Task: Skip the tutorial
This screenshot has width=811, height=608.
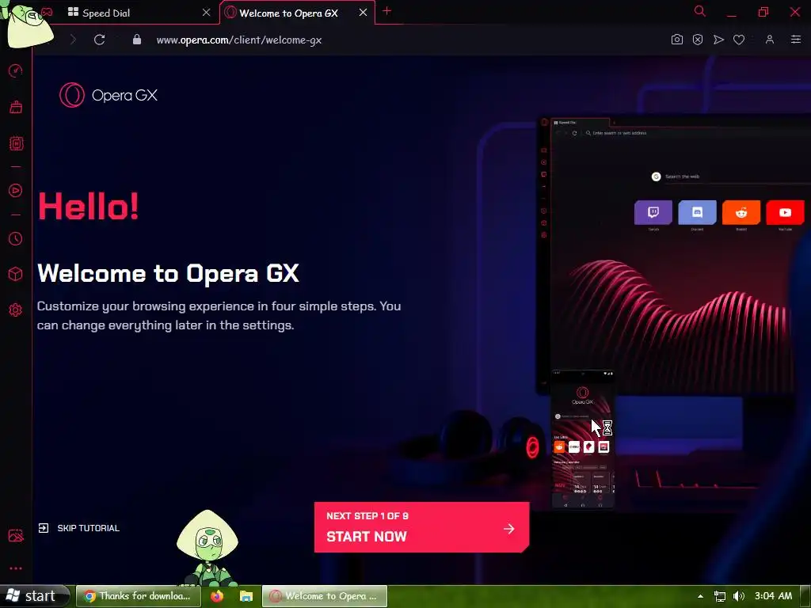Action: point(79,528)
